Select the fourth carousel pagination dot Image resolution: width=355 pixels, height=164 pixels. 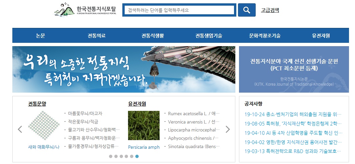coord(126,156)
